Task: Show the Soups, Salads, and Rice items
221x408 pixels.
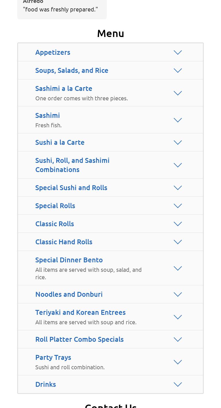Action: (72, 70)
